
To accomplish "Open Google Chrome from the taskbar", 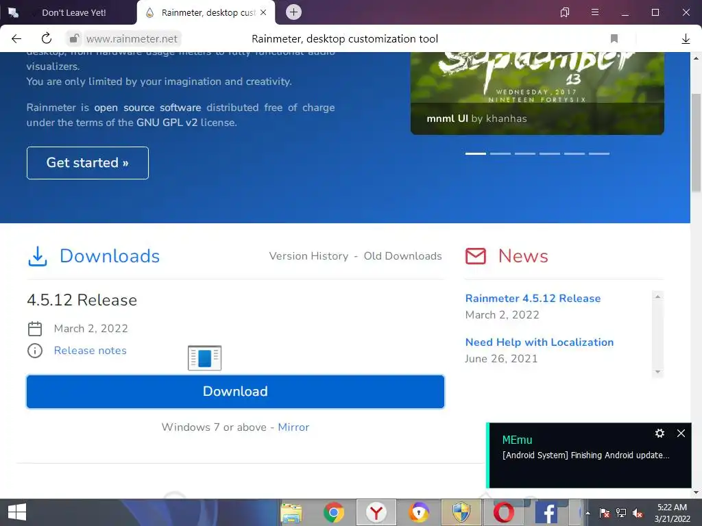I will (334, 512).
